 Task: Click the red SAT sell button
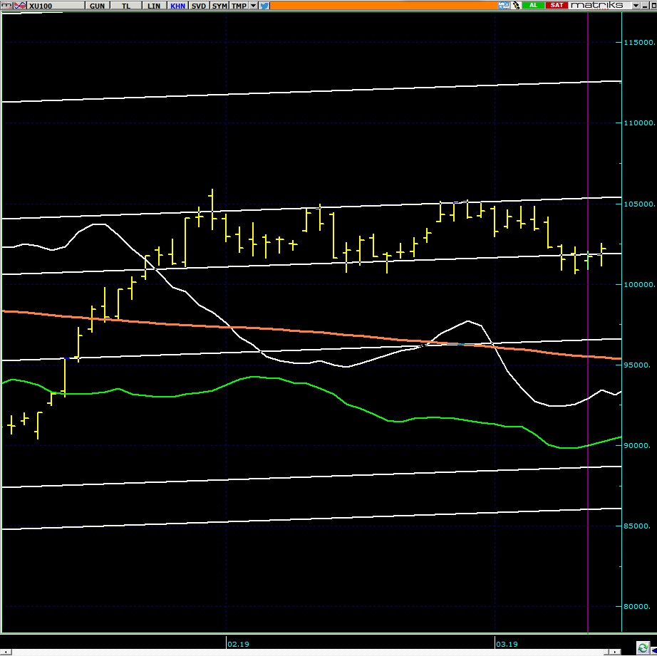point(557,6)
